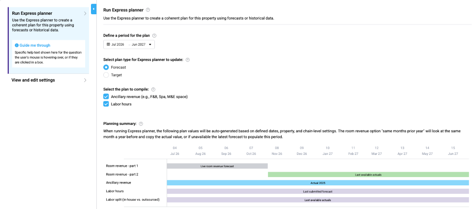Viewport: 472px width, 209px height.
Task: Click chevron on Run Express planner sidebar item
Action: click(85, 13)
